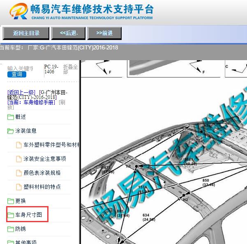Click the folder icon beside 概述
The height and width of the screenshot is (244, 247).
(11, 117)
